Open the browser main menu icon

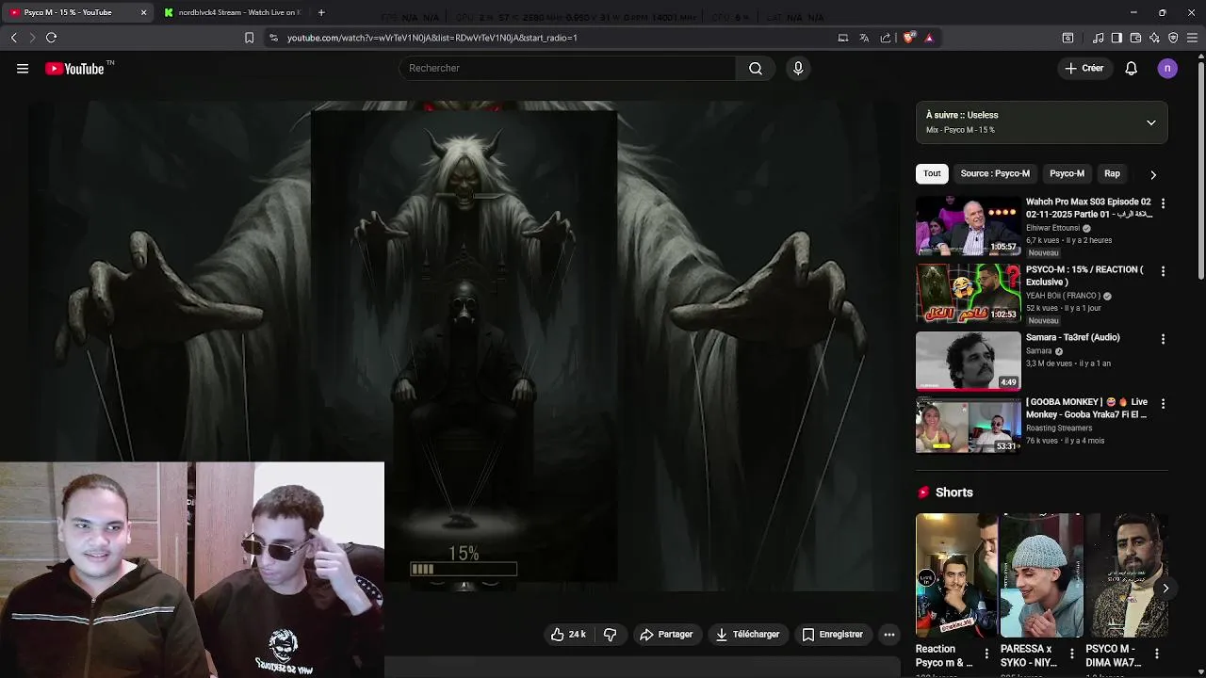tap(1193, 38)
